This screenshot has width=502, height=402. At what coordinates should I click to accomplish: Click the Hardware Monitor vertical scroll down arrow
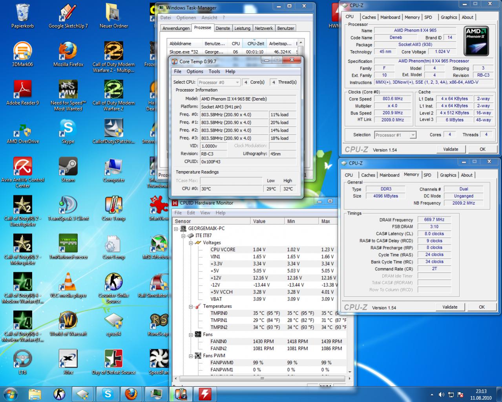click(350, 372)
